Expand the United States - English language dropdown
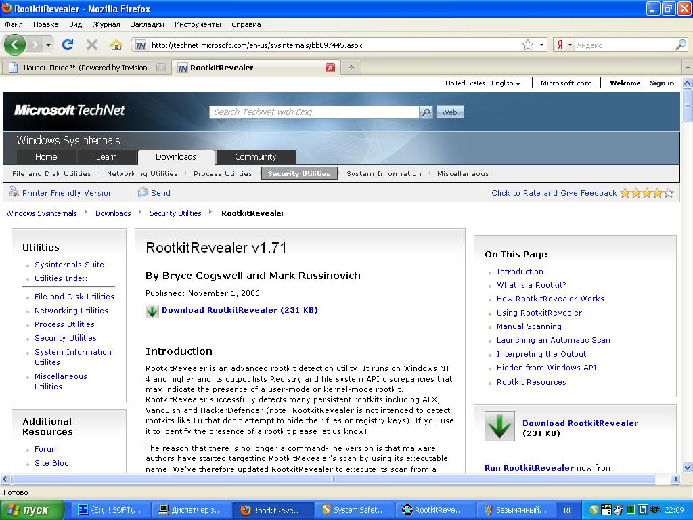 tap(483, 83)
